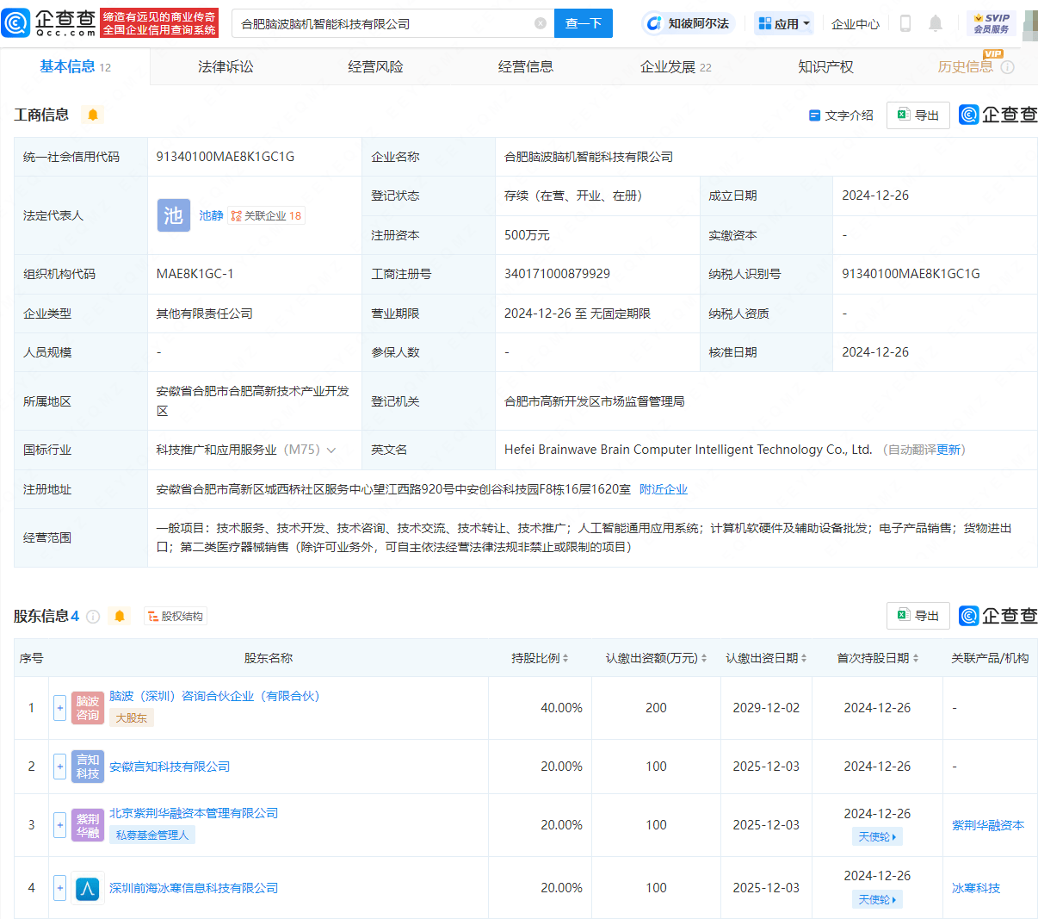Viewport: 1038px width, 919px height.
Task: Click the bell icon beside 股东信息
Action: pyautogui.click(x=120, y=616)
